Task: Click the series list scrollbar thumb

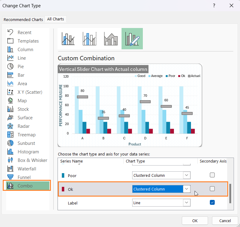Action: 230,194
